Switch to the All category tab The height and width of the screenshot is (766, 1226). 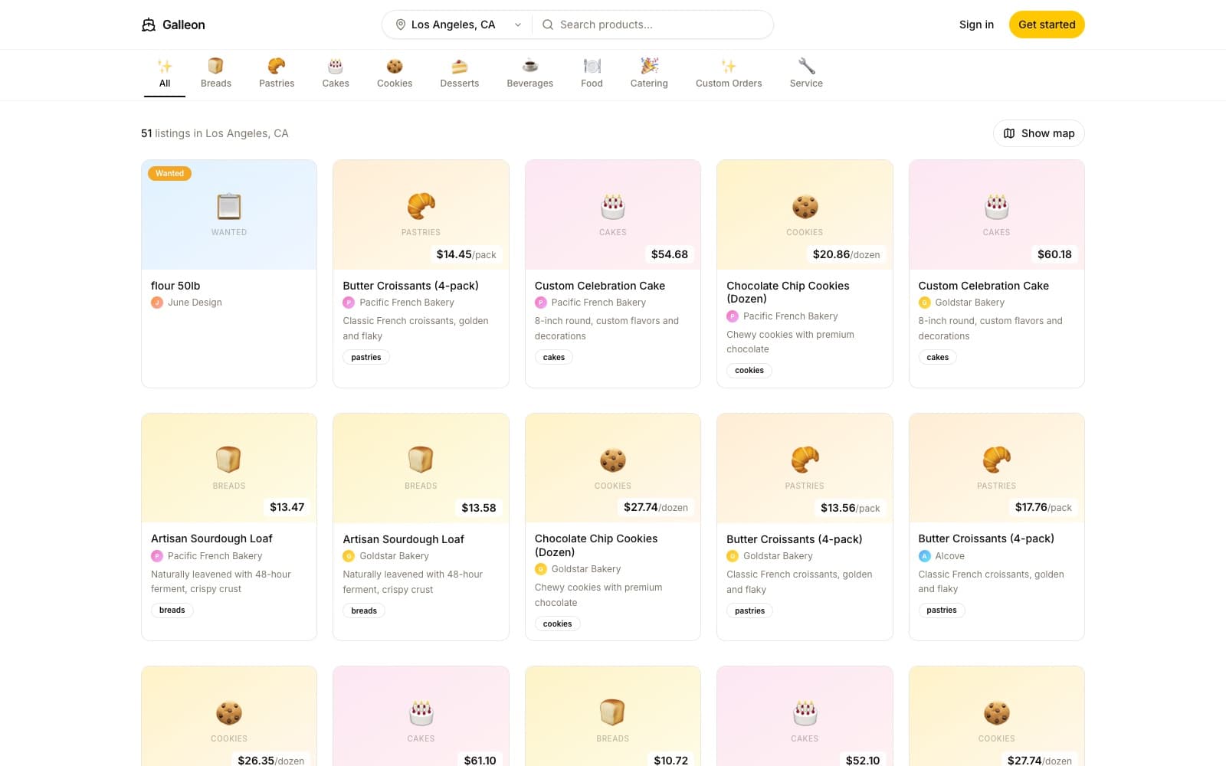click(164, 73)
